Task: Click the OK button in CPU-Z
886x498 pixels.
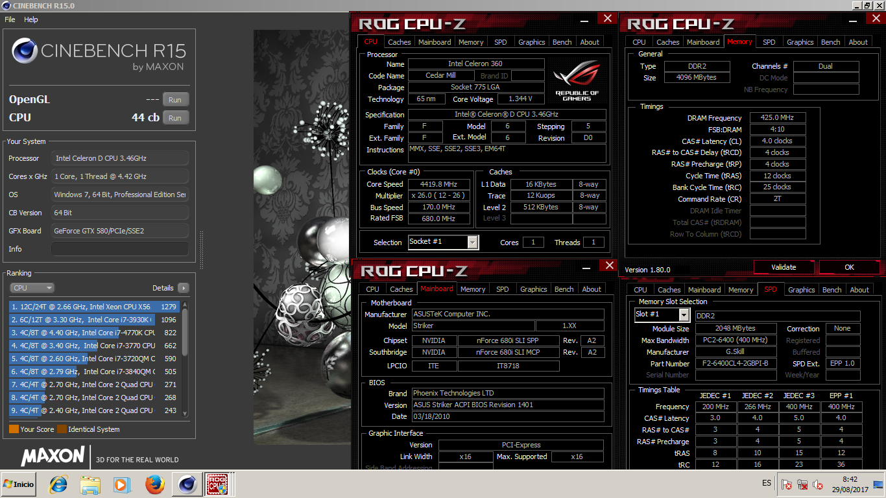Action: point(849,267)
